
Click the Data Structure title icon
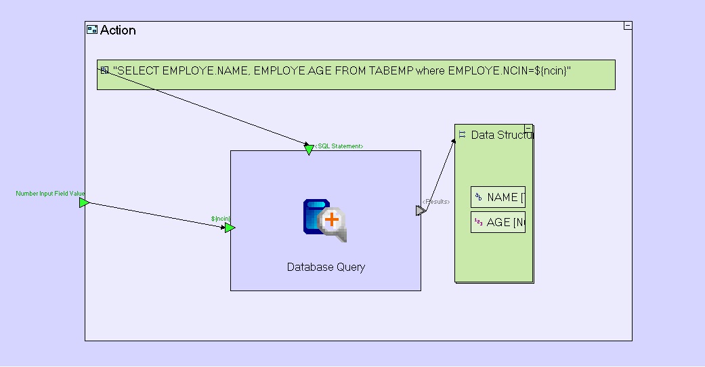tap(463, 135)
